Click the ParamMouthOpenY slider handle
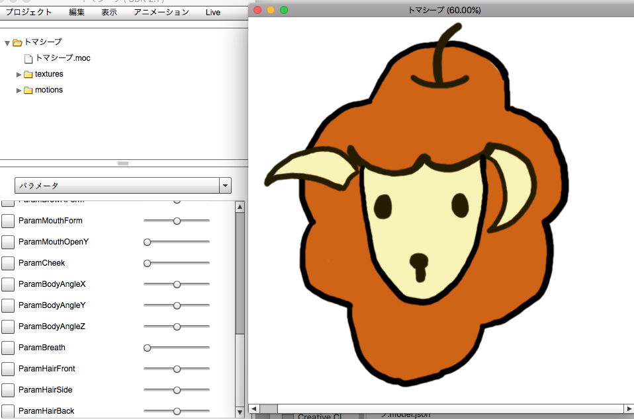 tap(147, 242)
